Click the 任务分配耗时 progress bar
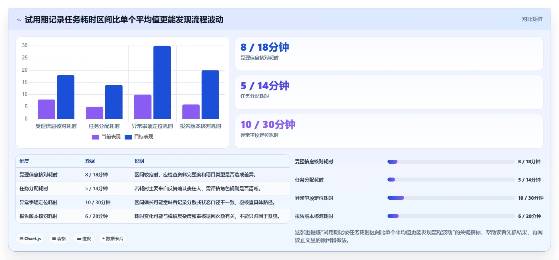559x260 pixels. tap(451, 180)
